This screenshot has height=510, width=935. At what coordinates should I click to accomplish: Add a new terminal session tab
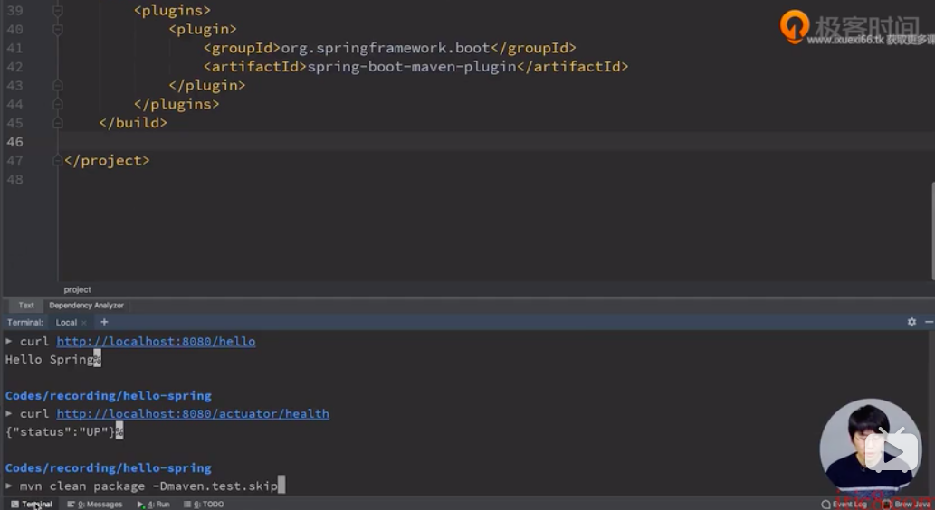pos(104,322)
